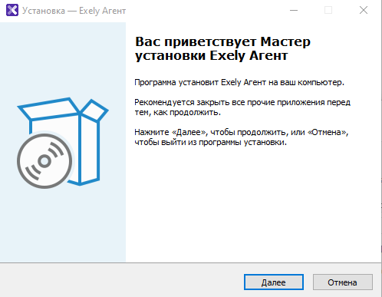Viewport: 382px width, 297px height.
Task: Click the Отмена button to cancel
Action: [x=342, y=282]
